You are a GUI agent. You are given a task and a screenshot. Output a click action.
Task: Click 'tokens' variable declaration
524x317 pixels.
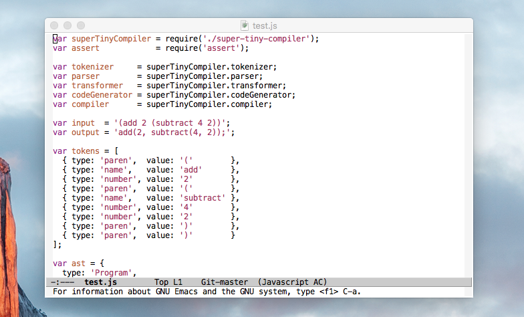[x=86, y=151]
